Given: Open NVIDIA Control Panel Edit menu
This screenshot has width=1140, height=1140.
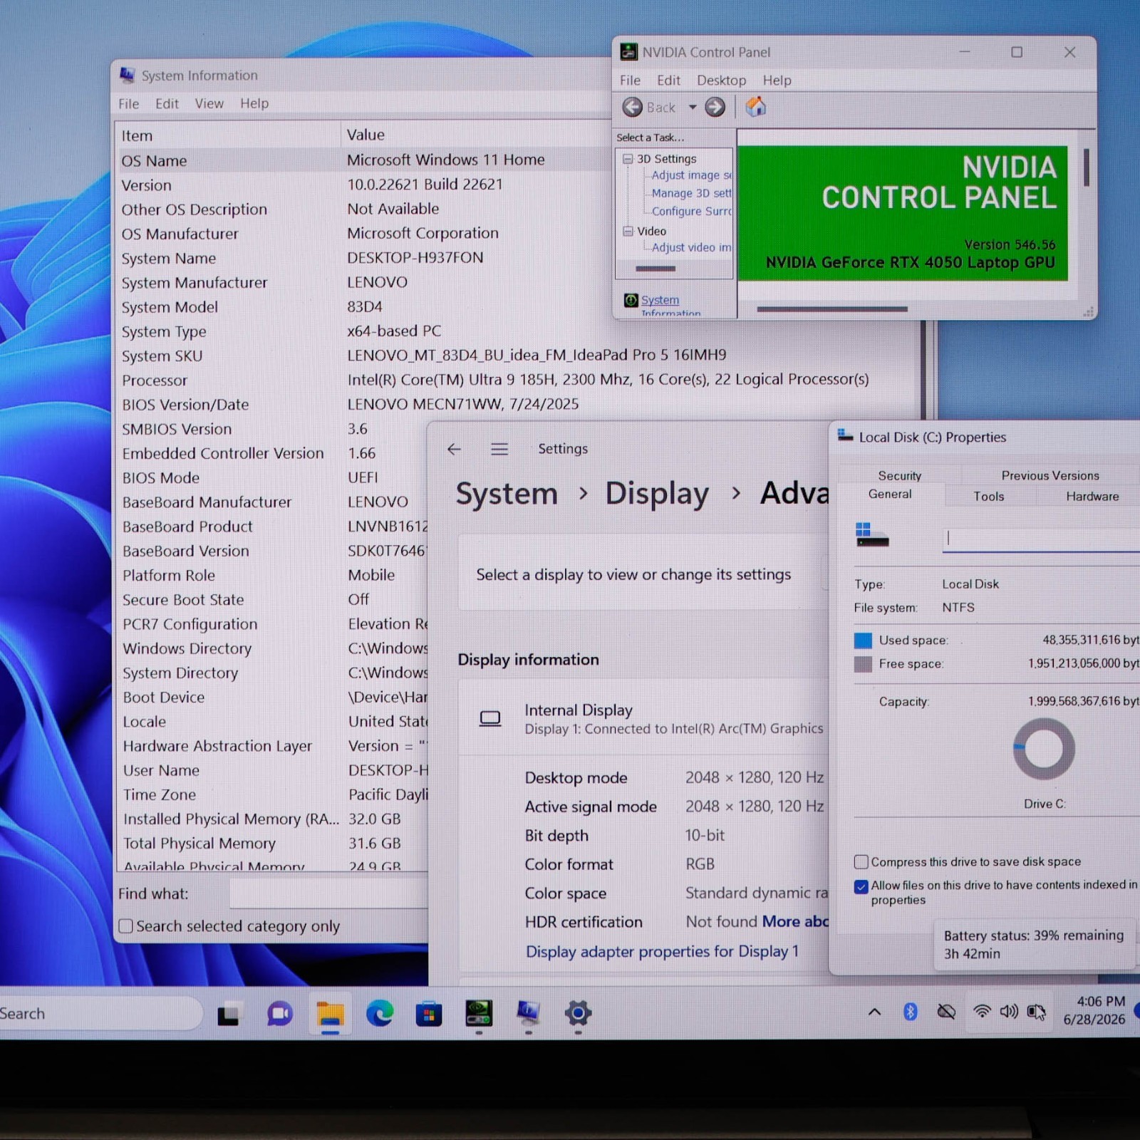Looking at the screenshot, I should pyautogui.click(x=668, y=81).
